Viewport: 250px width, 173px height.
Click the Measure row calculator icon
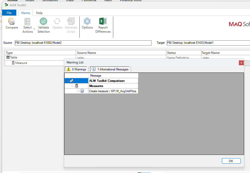pos(13,63)
